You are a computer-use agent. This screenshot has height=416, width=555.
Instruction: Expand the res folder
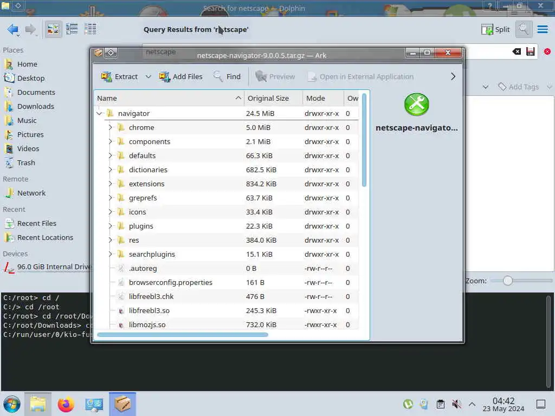pyautogui.click(x=110, y=240)
